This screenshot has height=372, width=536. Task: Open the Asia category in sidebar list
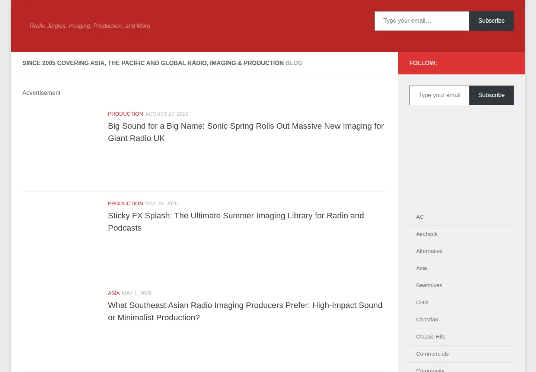(421, 268)
